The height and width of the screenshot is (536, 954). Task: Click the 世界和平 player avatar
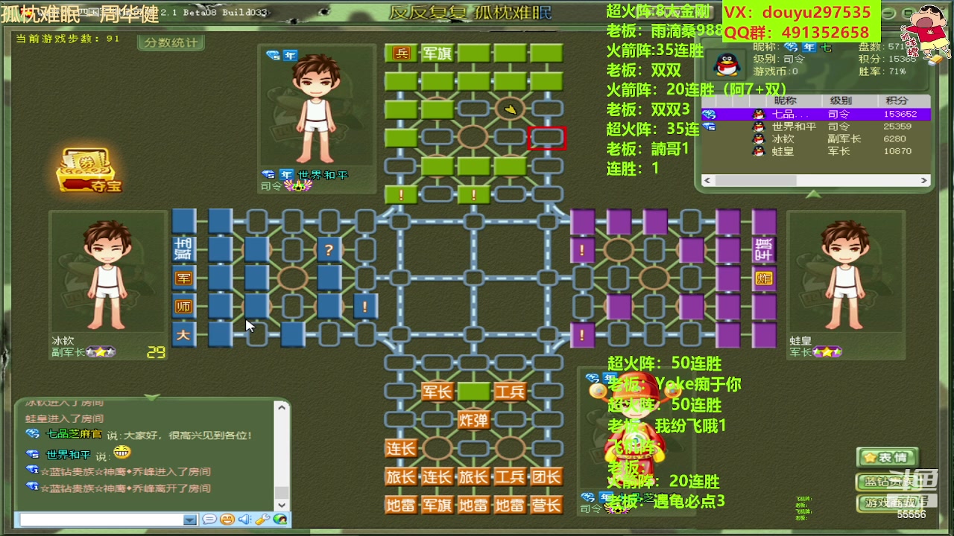click(317, 108)
